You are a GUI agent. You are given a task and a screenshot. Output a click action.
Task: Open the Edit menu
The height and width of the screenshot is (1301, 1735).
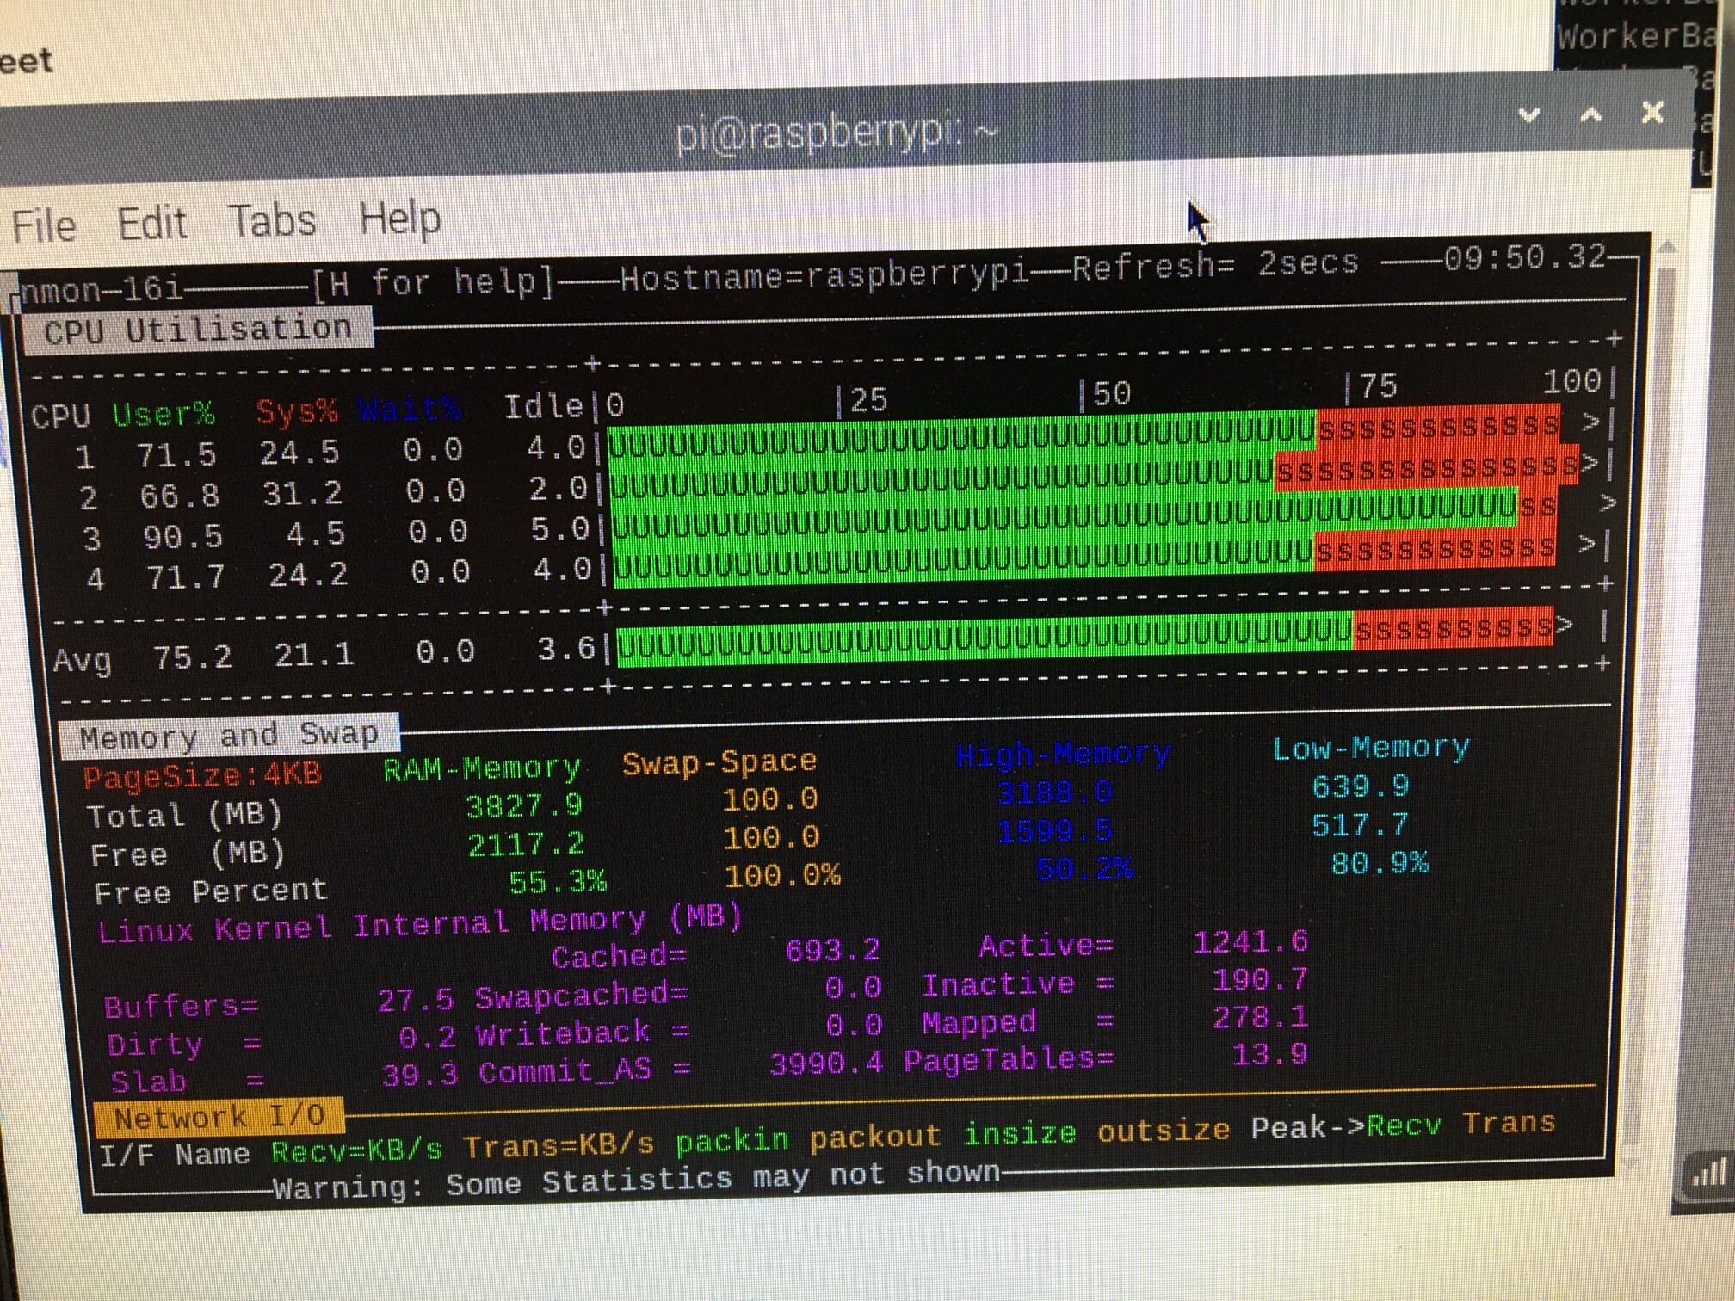pyautogui.click(x=151, y=224)
